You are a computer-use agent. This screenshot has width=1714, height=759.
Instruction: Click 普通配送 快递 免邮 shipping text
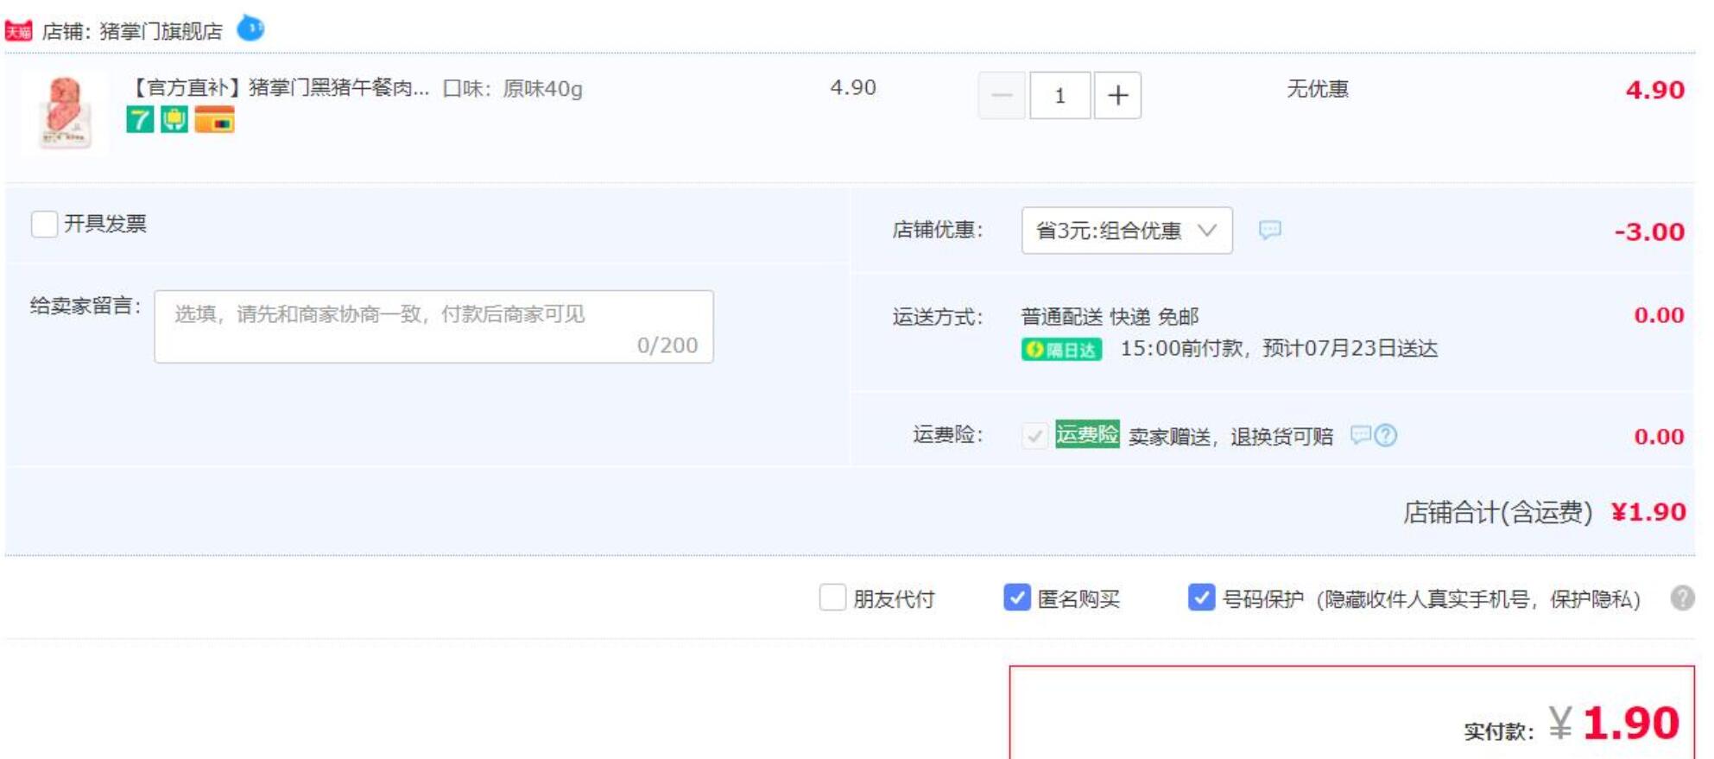tap(1110, 317)
